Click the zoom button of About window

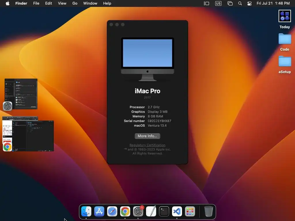(x=123, y=25)
